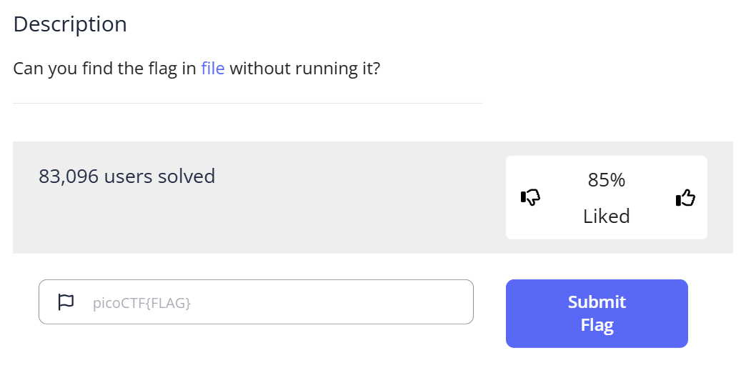Click the thumbs-up like icon

coord(685,198)
